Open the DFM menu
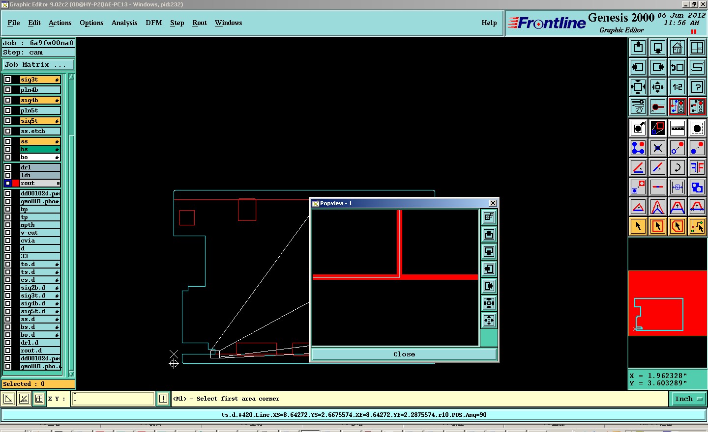 [x=154, y=23]
